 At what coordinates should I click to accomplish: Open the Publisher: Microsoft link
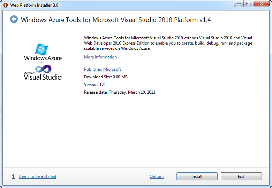click(x=103, y=69)
